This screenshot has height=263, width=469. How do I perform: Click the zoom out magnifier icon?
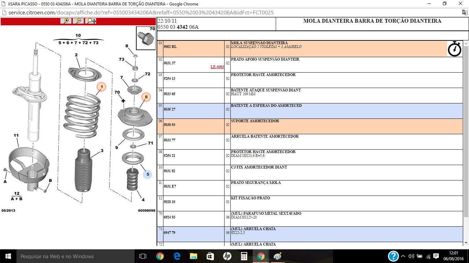click(x=79, y=21)
